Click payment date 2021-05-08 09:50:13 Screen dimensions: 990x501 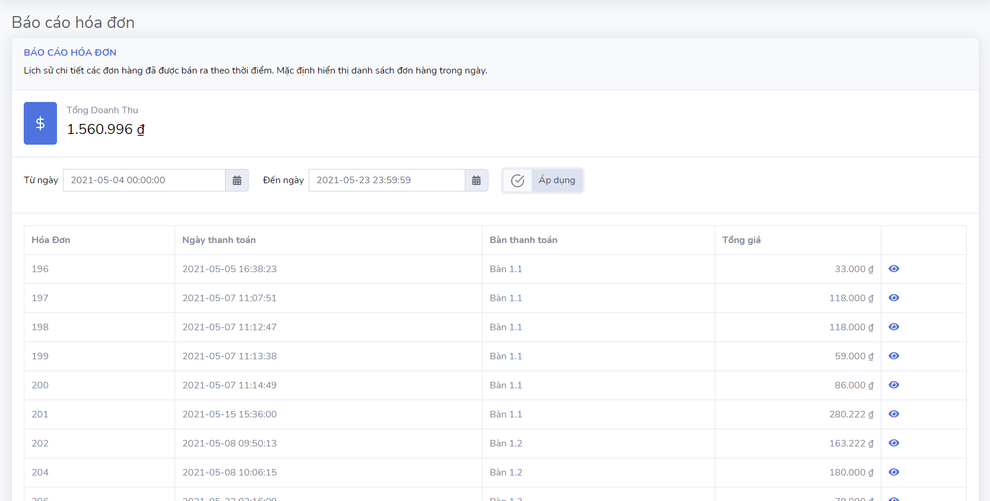click(x=229, y=443)
